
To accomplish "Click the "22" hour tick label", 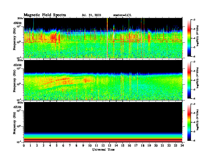I will tap(169, 145).
